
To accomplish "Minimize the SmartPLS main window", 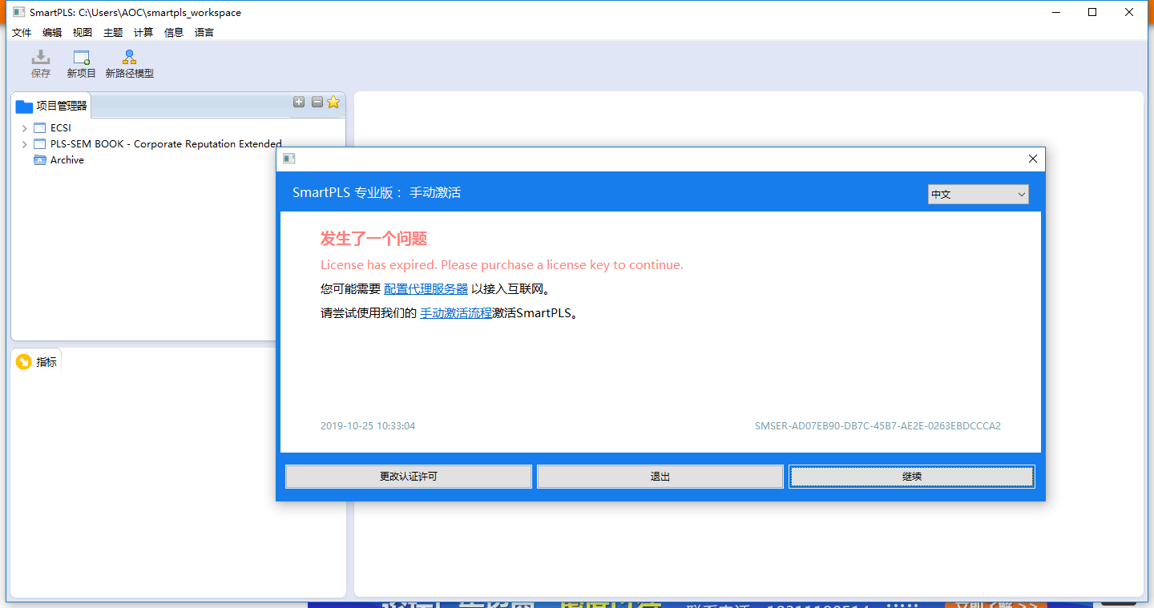I will (1055, 12).
